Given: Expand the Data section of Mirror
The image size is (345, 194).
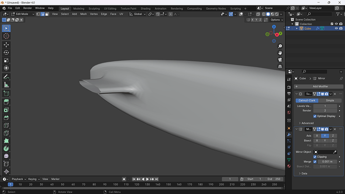Looking at the screenshot, I should (x=303, y=173).
